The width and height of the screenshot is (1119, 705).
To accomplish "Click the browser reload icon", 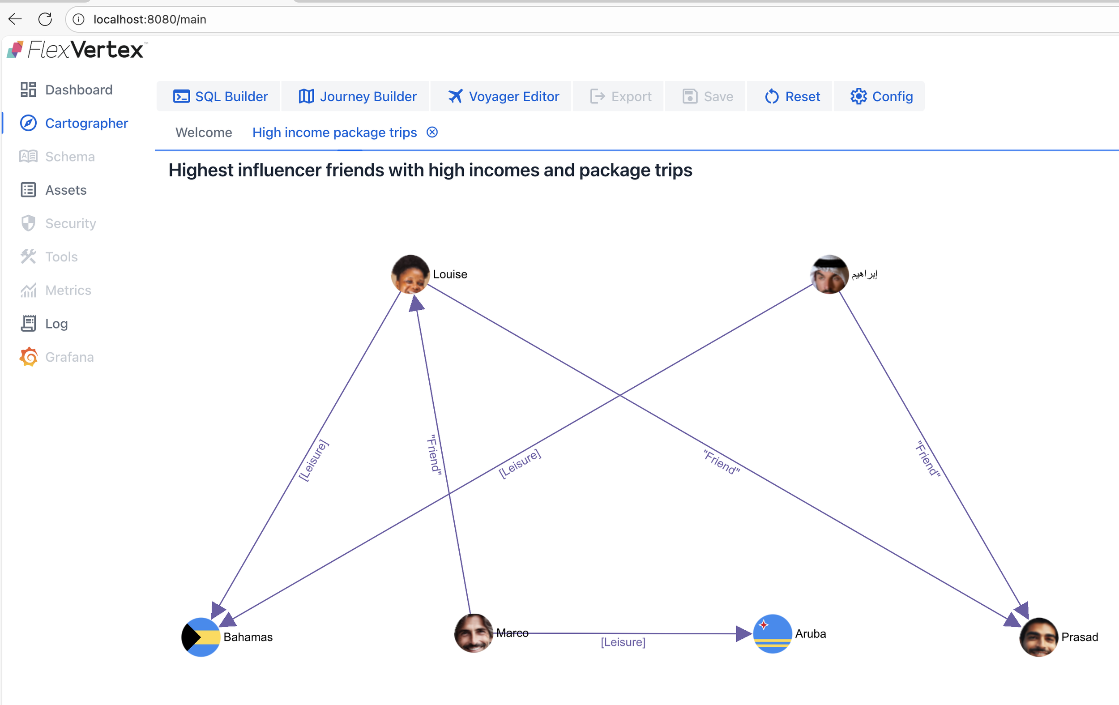I will 45,19.
